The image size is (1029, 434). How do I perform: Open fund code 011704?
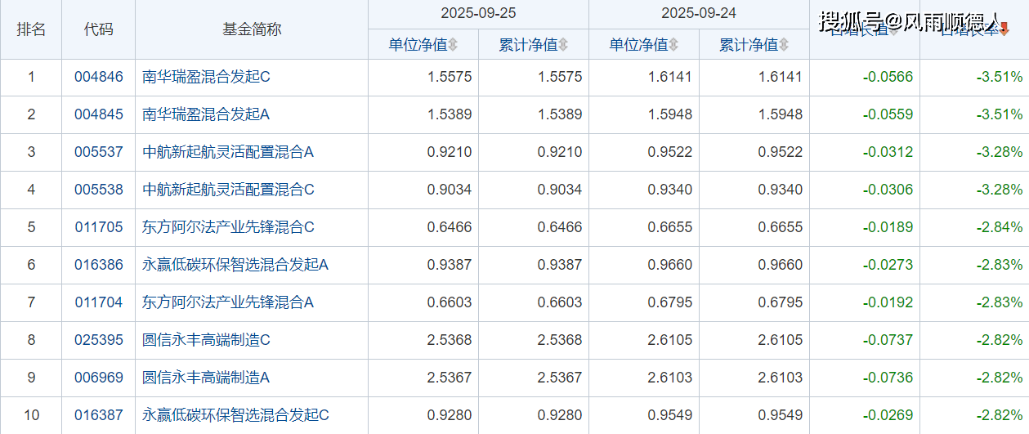pyautogui.click(x=99, y=302)
